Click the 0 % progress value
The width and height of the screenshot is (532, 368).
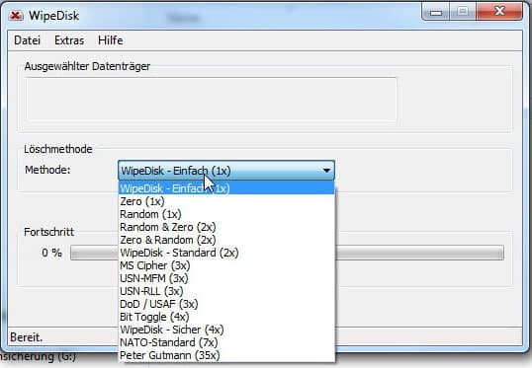coord(51,253)
